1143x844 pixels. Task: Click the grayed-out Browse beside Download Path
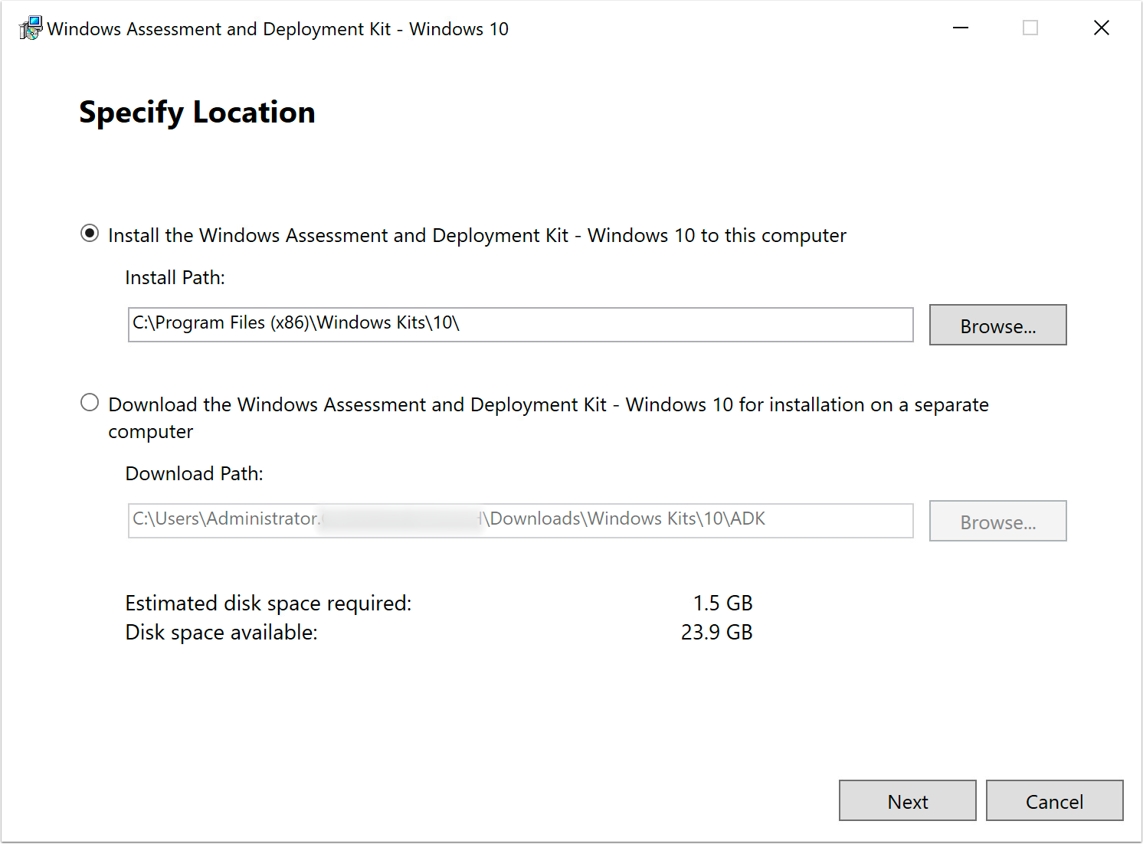pos(997,521)
